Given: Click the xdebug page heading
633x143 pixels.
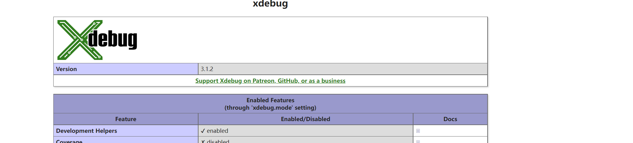Looking at the screenshot, I should point(270,4).
